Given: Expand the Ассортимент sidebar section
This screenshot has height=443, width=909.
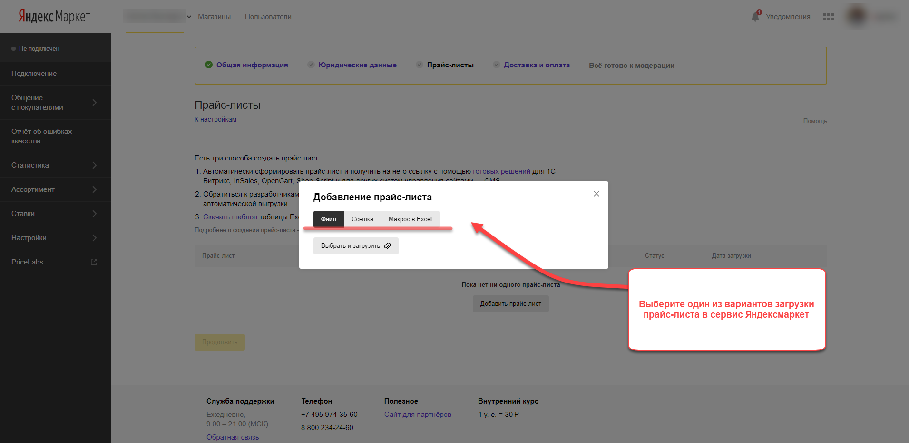Looking at the screenshot, I should (x=56, y=189).
